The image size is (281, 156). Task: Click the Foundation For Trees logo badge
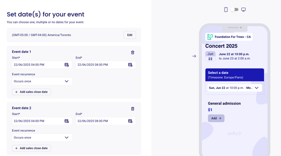click(x=229, y=37)
